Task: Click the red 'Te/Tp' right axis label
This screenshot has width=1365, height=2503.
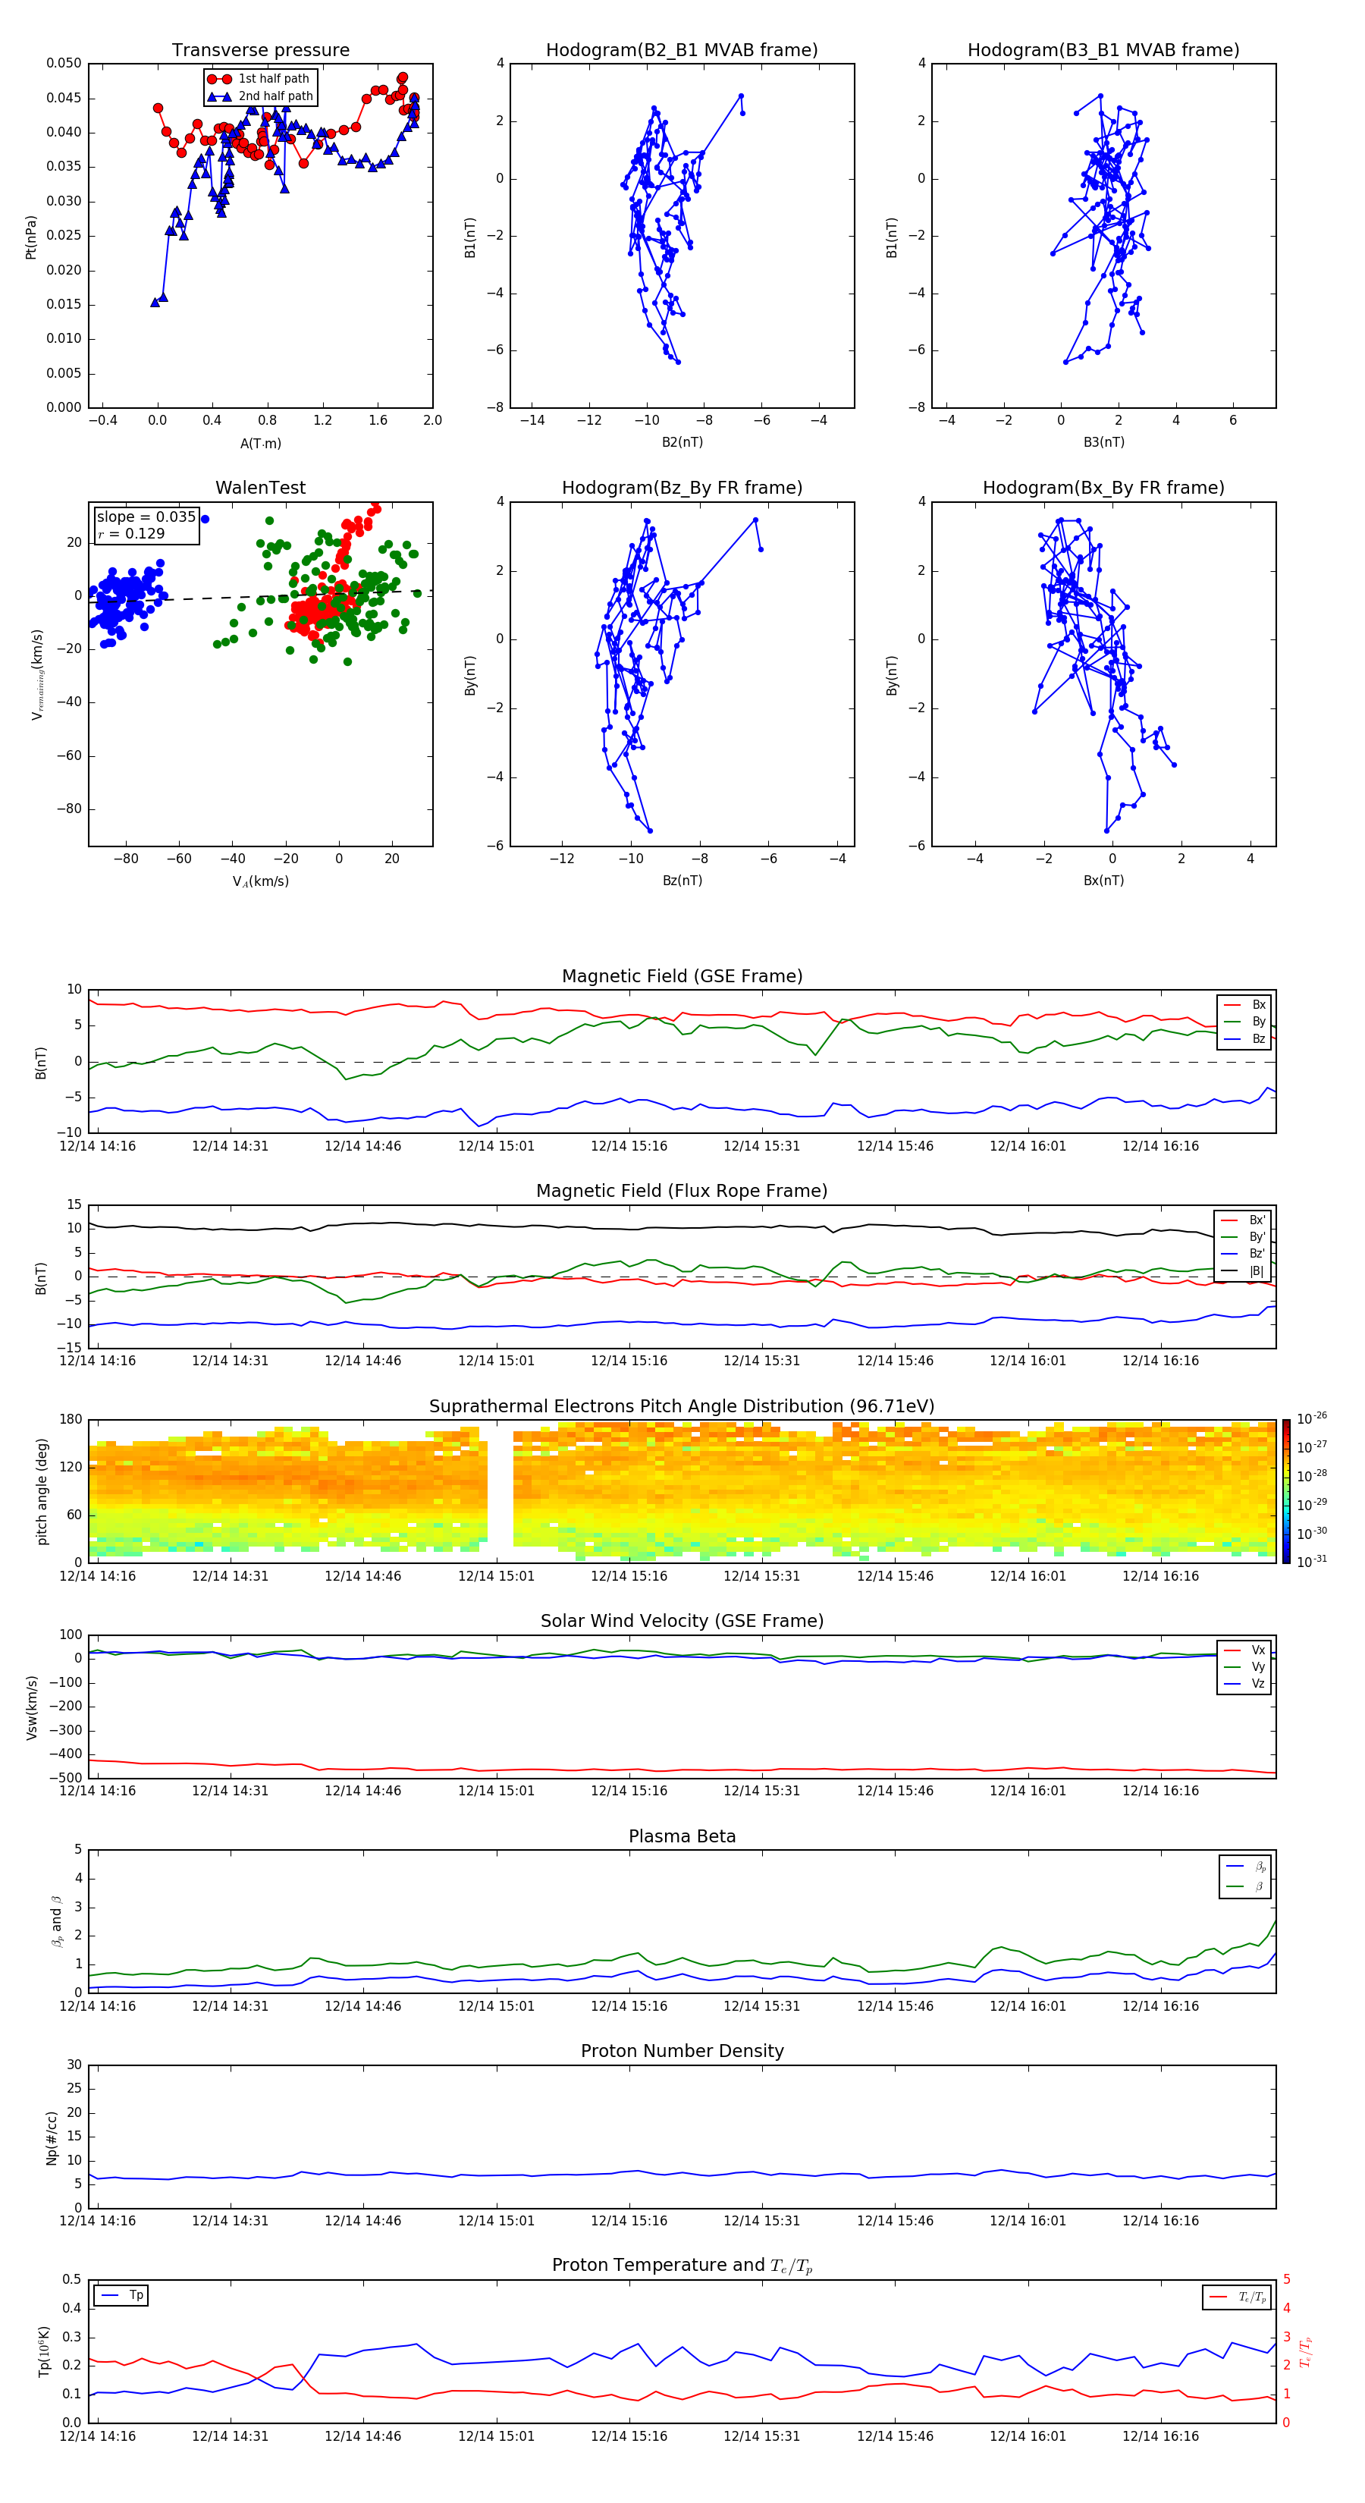Action: click(1306, 2352)
